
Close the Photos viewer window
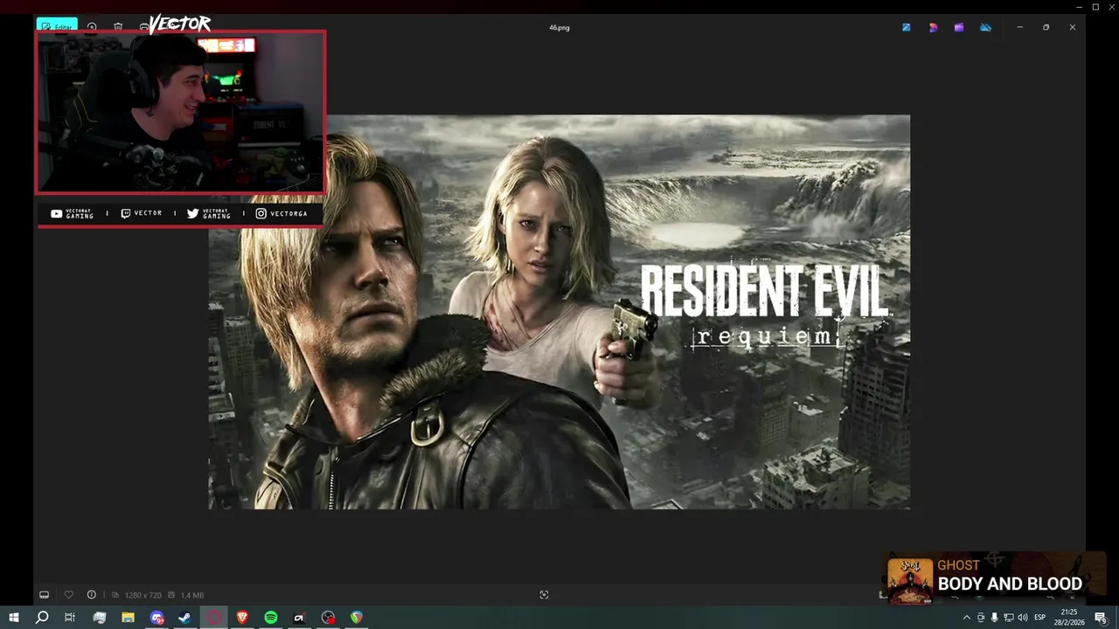click(x=1072, y=27)
